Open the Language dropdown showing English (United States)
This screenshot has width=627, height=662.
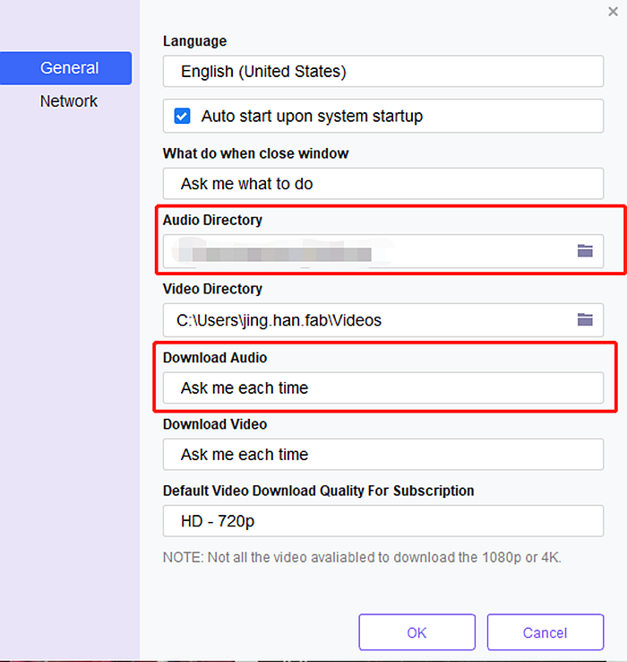(382, 72)
